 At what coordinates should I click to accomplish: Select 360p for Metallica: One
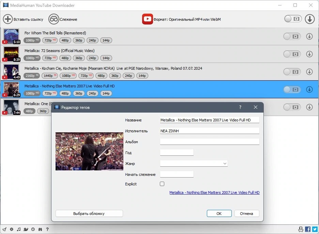43,111
